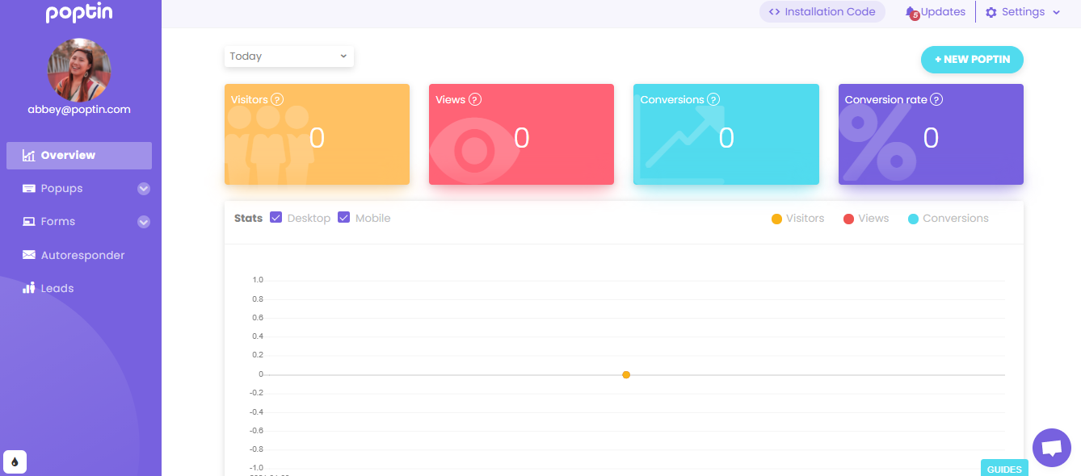Expand the Popups submenu arrow
1081x476 pixels.
coord(144,189)
